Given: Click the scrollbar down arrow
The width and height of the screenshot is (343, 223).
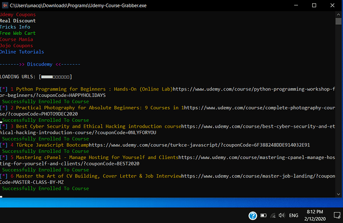Looking at the screenshot, I should coord(339,194).
